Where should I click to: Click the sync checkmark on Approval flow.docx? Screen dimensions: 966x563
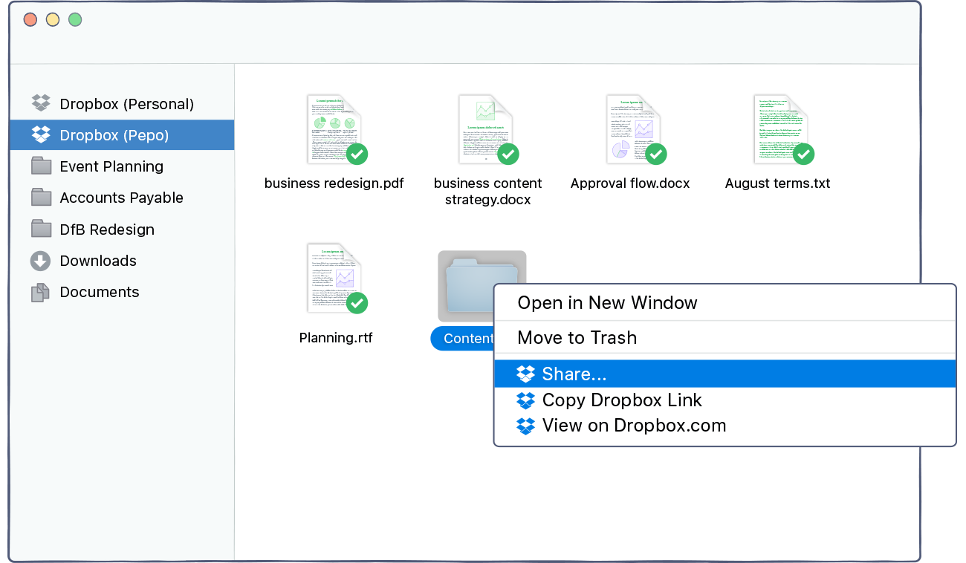click(x=655, y=155)
